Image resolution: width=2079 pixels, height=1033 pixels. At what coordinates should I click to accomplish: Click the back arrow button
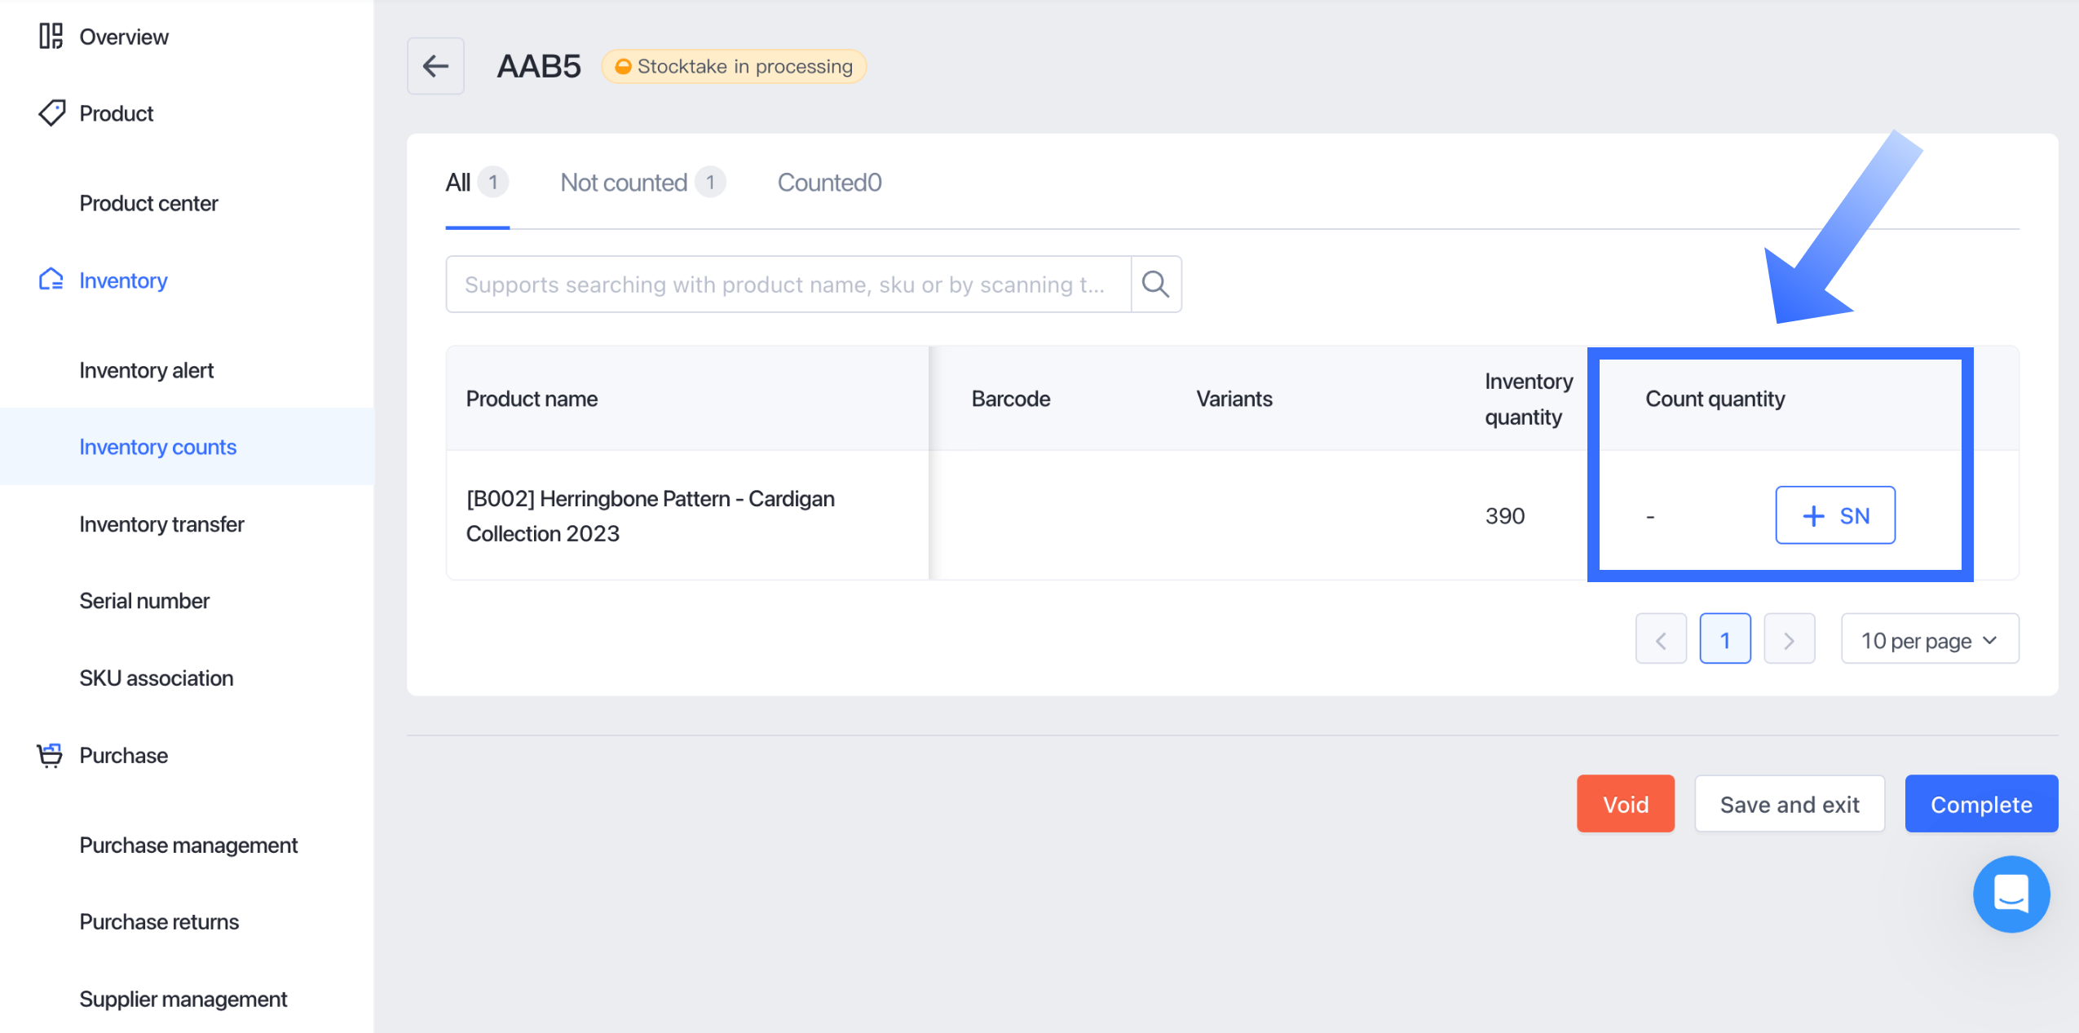click(x=435, y=66)
